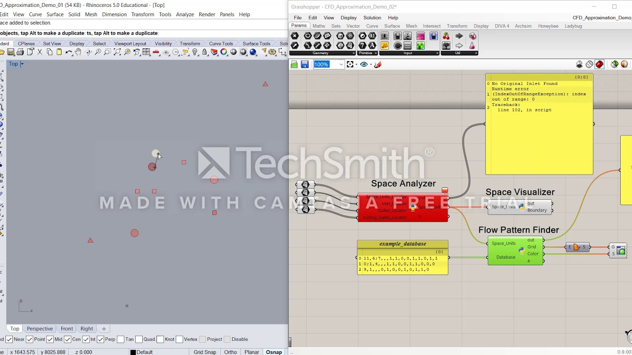Open file with Grasshopper green folder icon

[294, 65]
